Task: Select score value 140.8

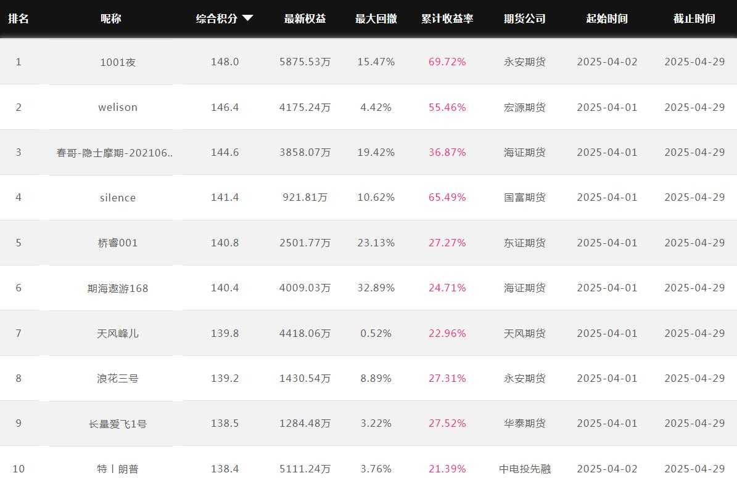Action: [224, 243]
